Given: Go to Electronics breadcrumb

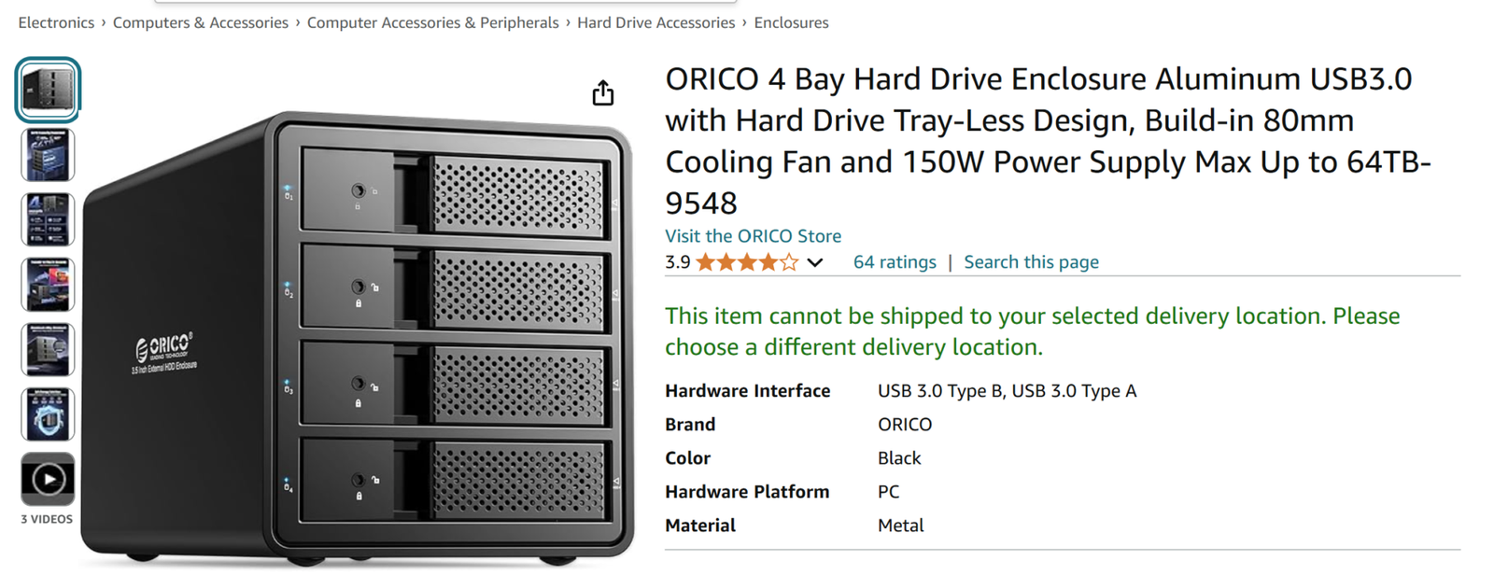Looking at the screenshot, I should click(56, 22).
